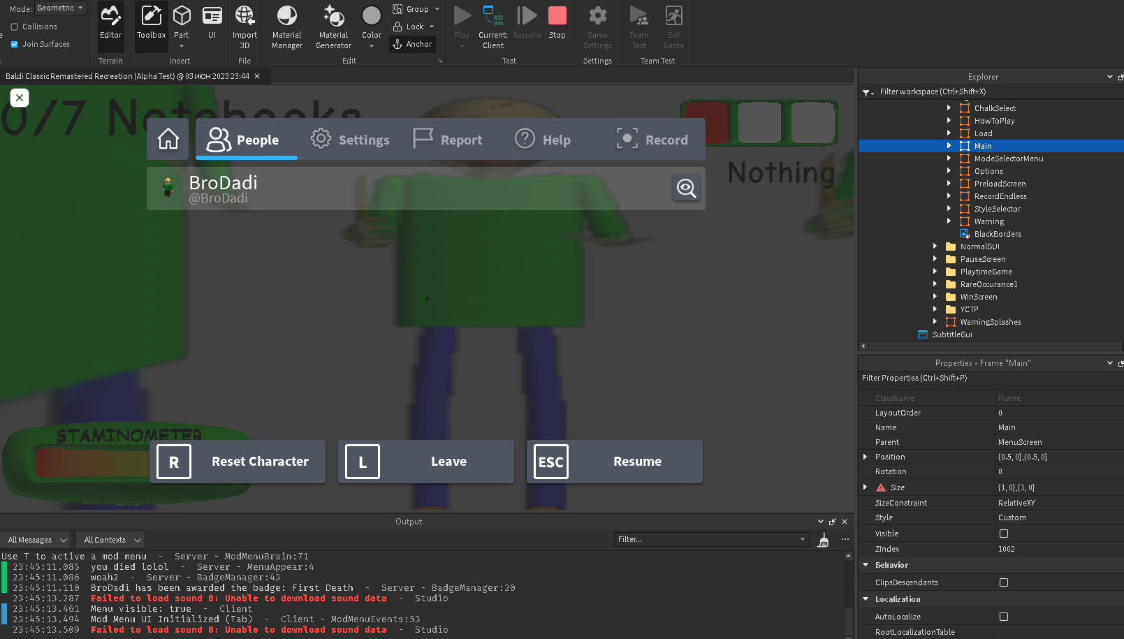This screenshot has width=1124, height=639.
Task: Toggle the Visible property checkbox
Action: point(1004,533)
